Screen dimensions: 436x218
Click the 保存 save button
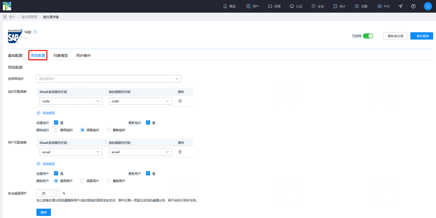pyautogui.click(x=44, y=212)
